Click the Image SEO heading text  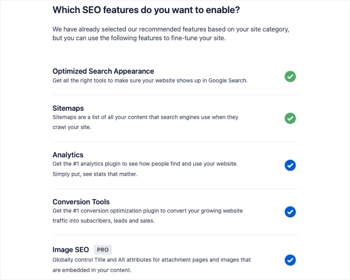tap(71, 250)
